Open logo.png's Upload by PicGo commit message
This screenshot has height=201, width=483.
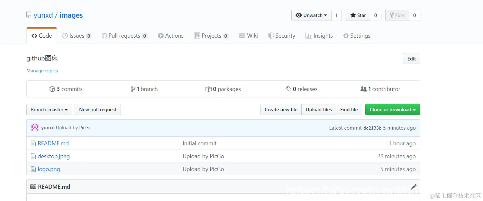pyautogui.click(x=203, y=169)
